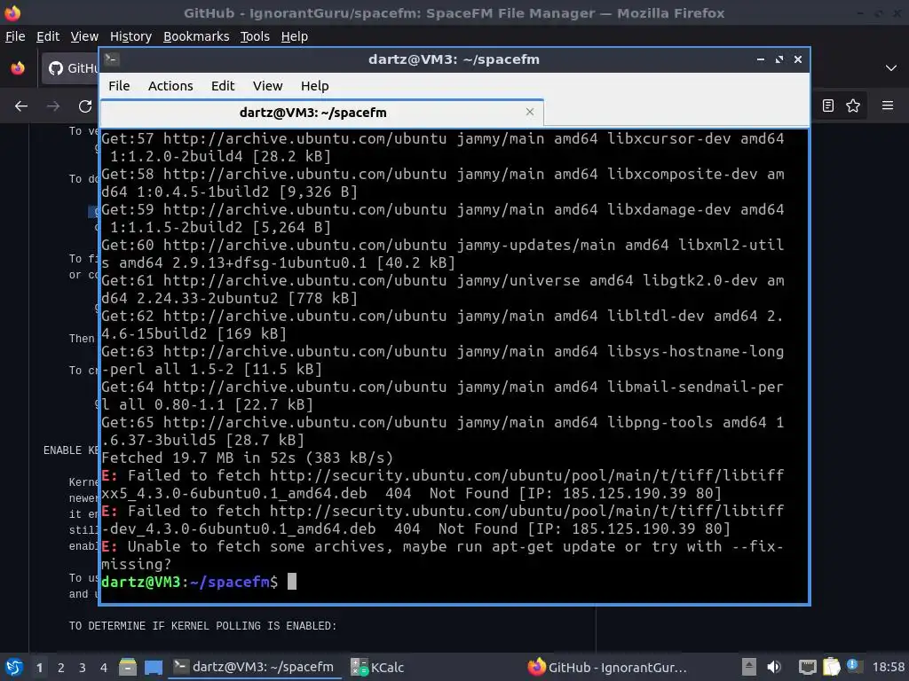Open the start menu in the taskbar

click(14, 667)
